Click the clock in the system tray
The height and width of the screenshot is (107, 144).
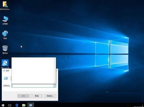tap(138, 106)
